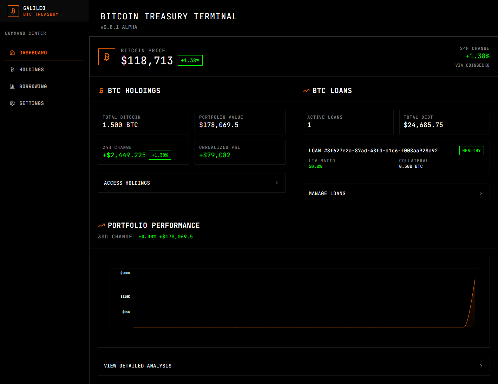Click the Access Holdings button
The height and width of the screenshot is (384, 498).
[192, 183]
